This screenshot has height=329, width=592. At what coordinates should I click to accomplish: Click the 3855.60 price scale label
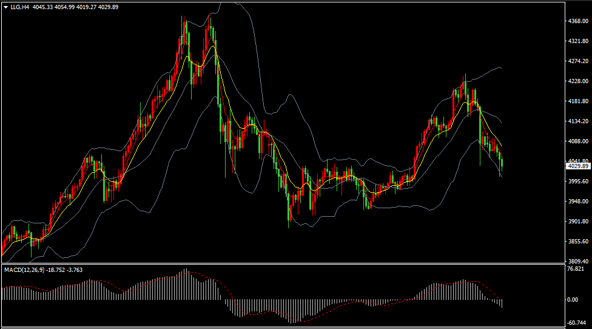pos(578,242)
